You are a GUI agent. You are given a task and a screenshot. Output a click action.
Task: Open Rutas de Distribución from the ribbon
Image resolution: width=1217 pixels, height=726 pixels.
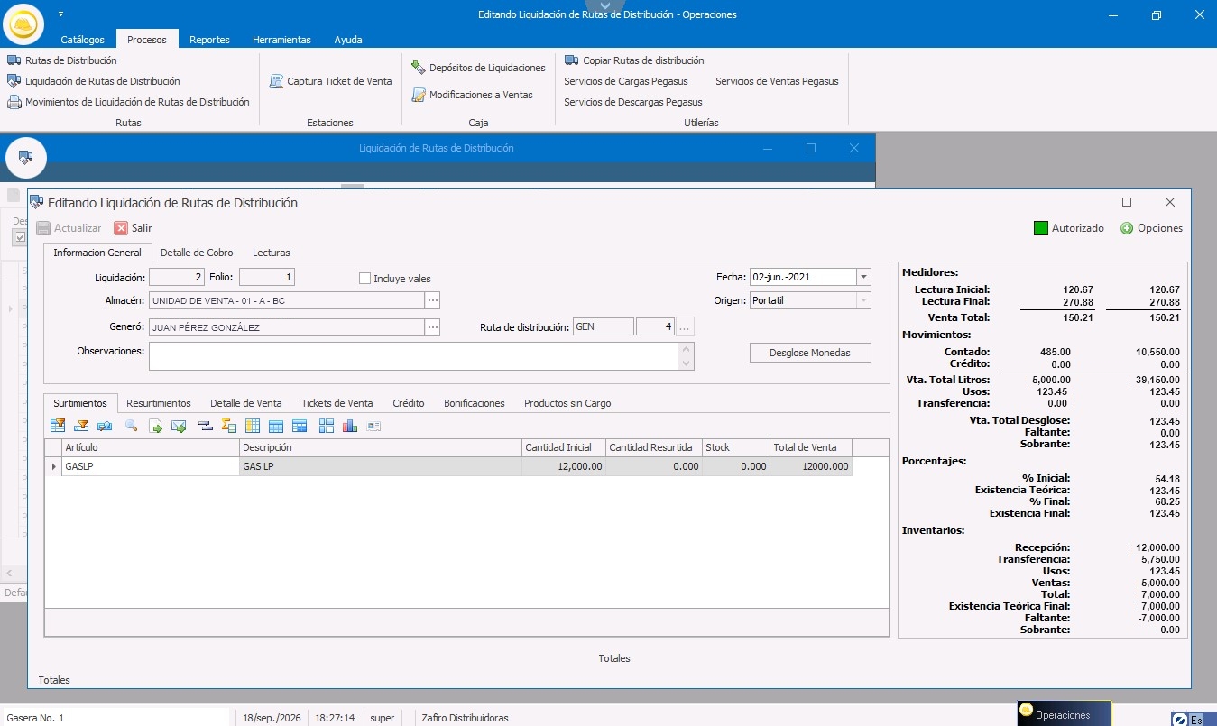coord(62,60)
